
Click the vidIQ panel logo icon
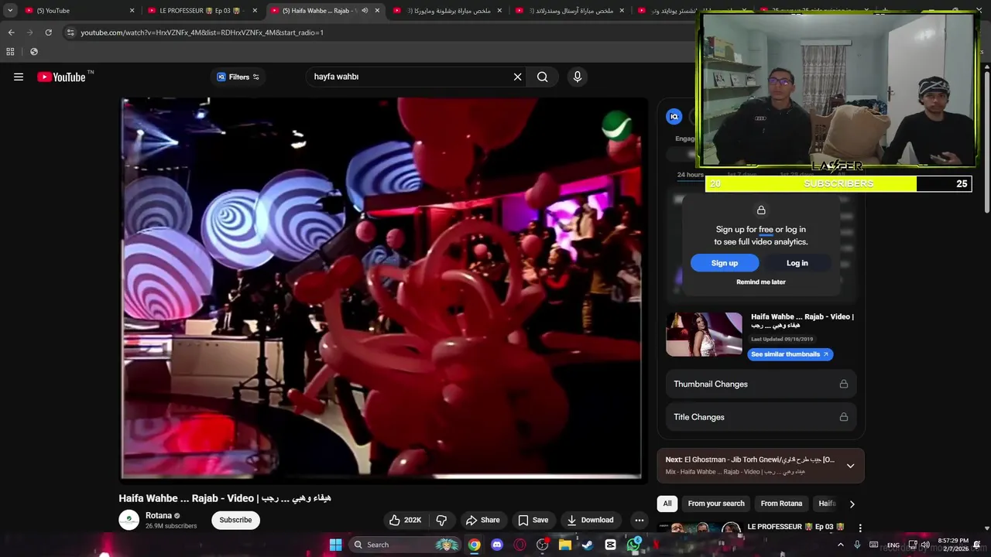[x=674, y=117]
